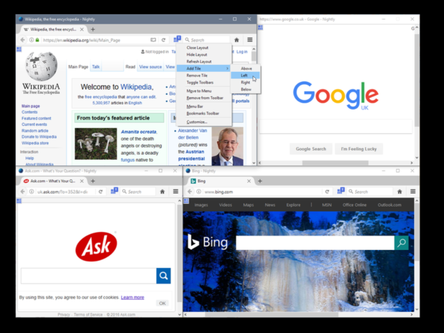This screenshot has width=444, height=333.
Task: Click Toggle Toolbars in context menu
Action: pos(200,82)
